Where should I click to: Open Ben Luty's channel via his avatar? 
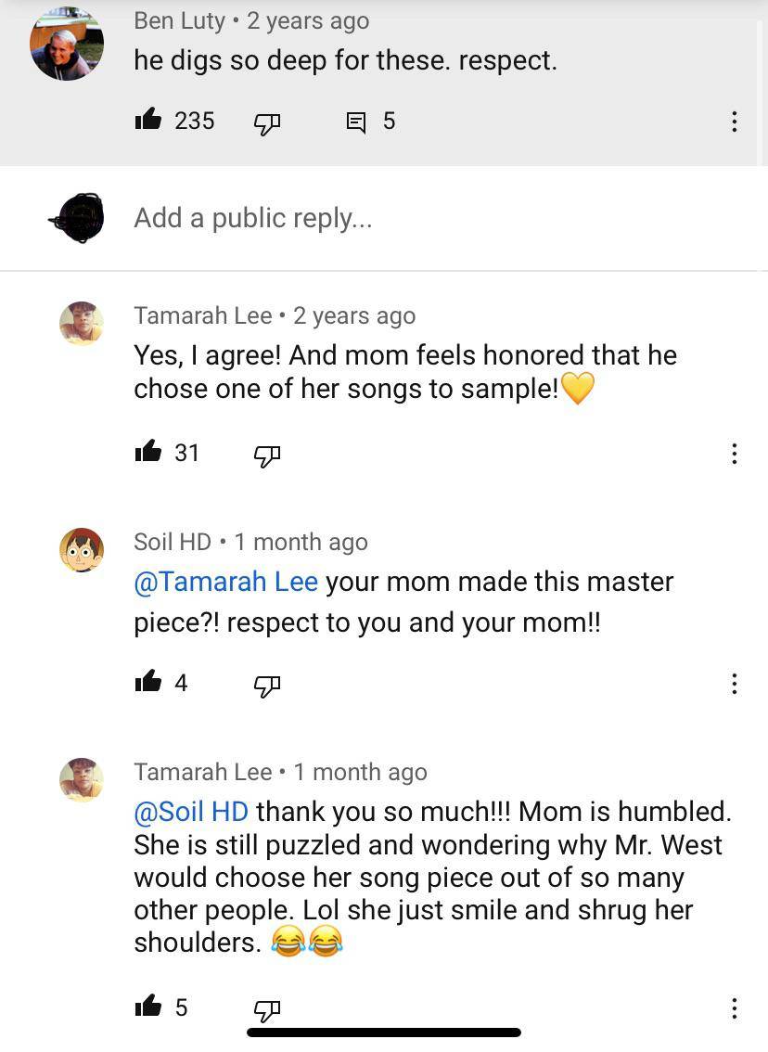(66, 42)
